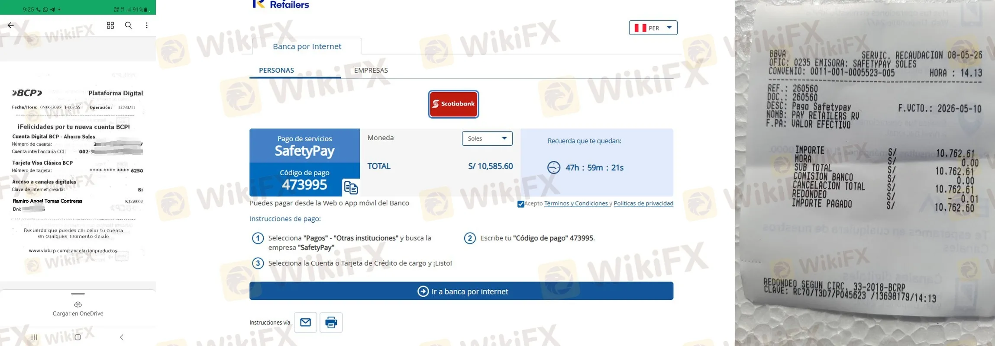Select the Scotiabank bank logo
The image size is (995, 346).
[x=453, y=104]
